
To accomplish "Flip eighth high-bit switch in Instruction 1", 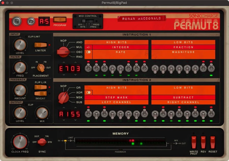I will (x=145, y=67).
